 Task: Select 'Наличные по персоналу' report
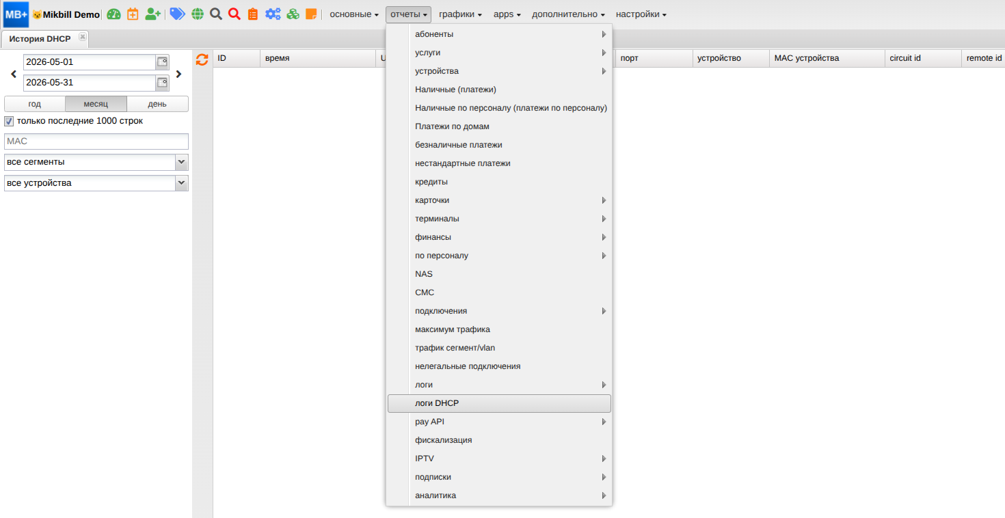click(x=499, y=108)
